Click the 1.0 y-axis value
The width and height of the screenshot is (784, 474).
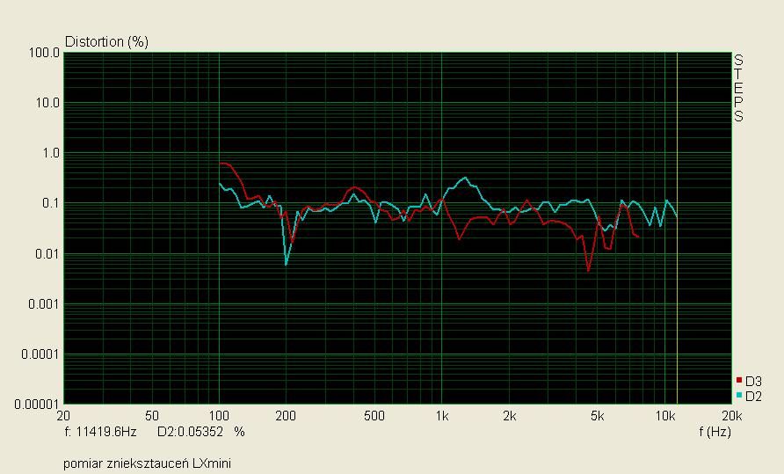click(x=51, y=153)
